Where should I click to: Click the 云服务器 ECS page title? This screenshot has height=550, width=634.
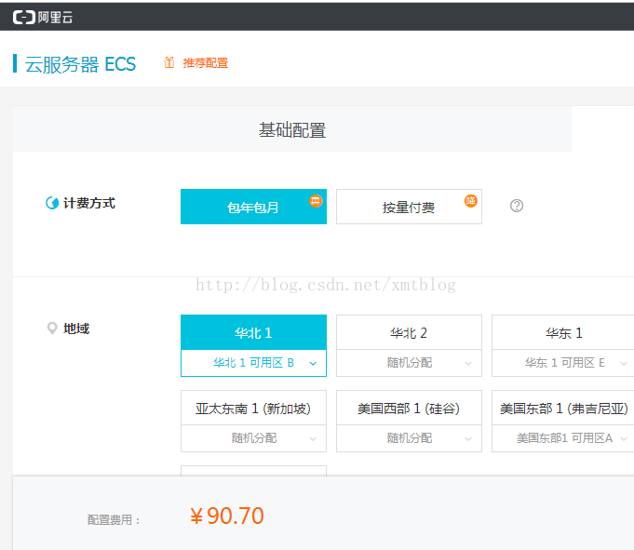(80, 64)
